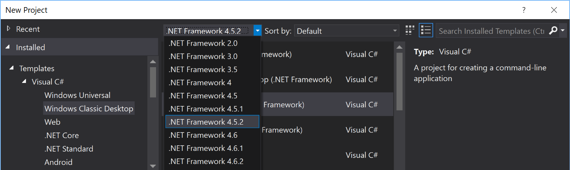This screenshot has height=170, width=570.
Task: Collapse the Templates tree node
Action: pos(12,68)
